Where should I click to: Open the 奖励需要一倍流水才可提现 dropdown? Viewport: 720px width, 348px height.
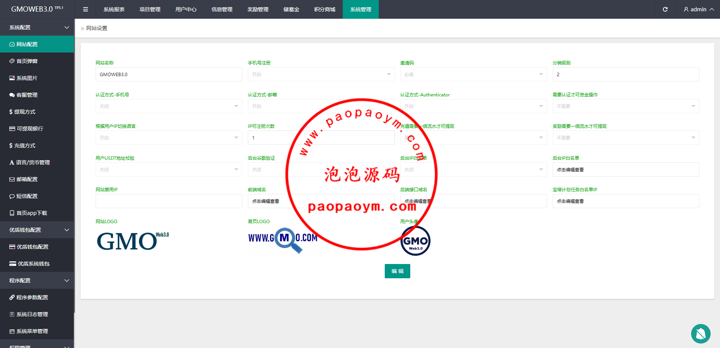click(626, 138)
